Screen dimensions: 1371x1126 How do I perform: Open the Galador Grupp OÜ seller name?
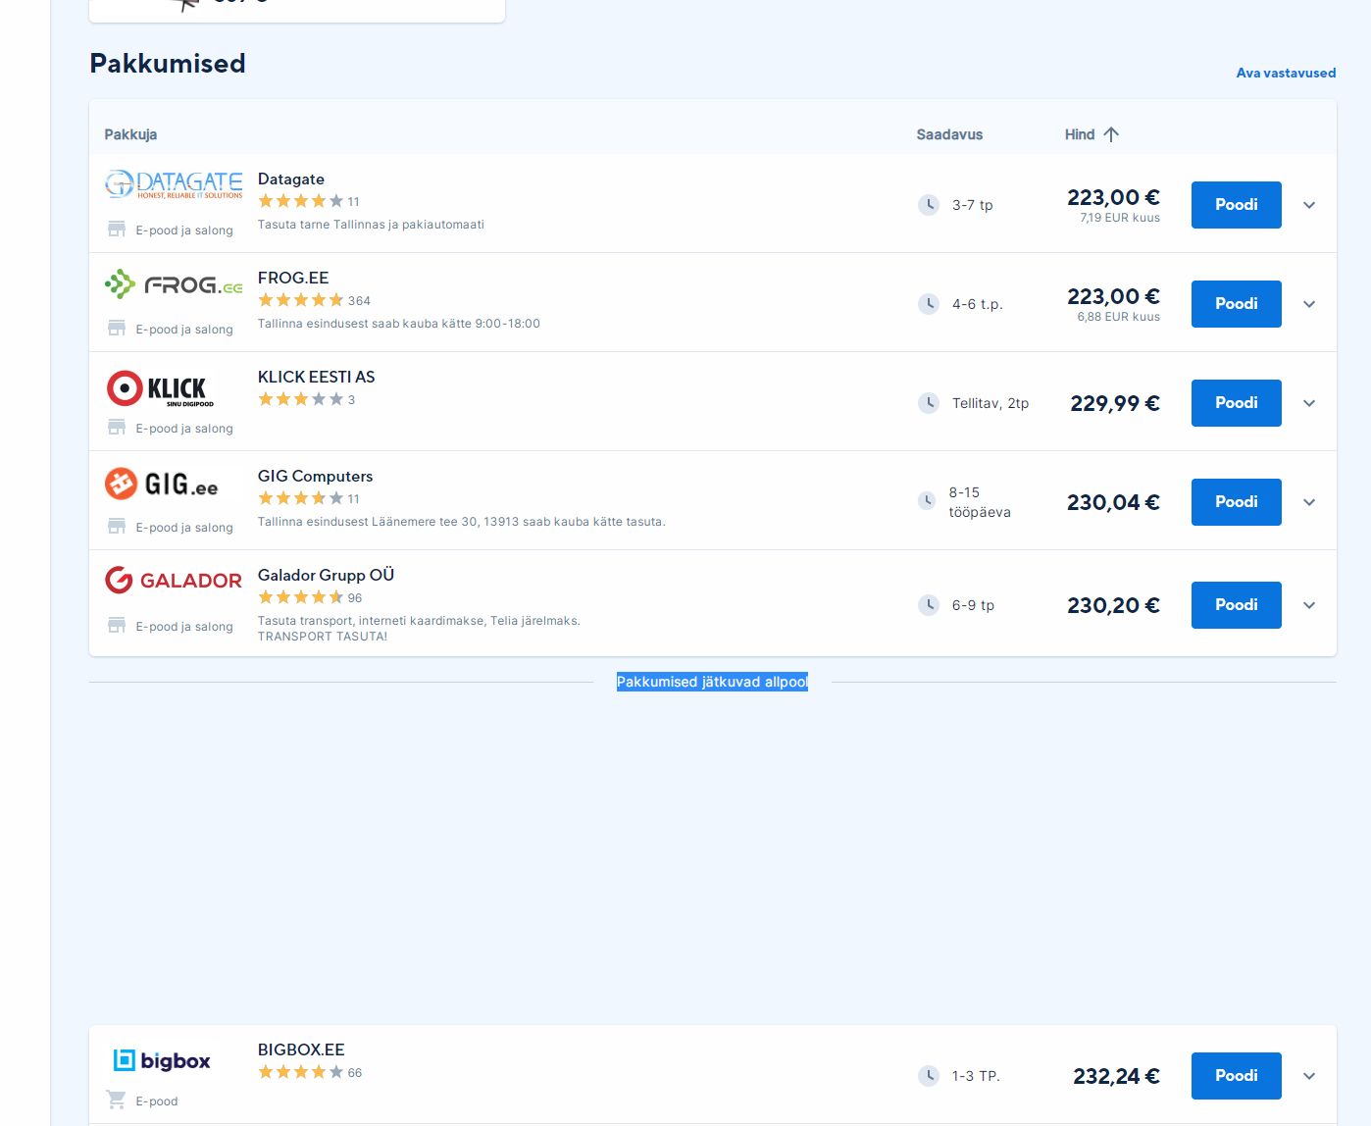coord(326,575)
